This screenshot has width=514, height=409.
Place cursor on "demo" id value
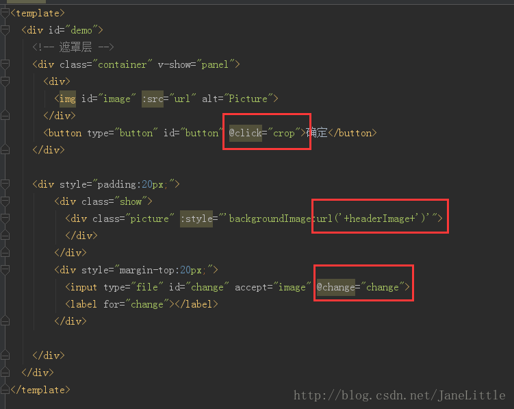(x=81, y=30)
